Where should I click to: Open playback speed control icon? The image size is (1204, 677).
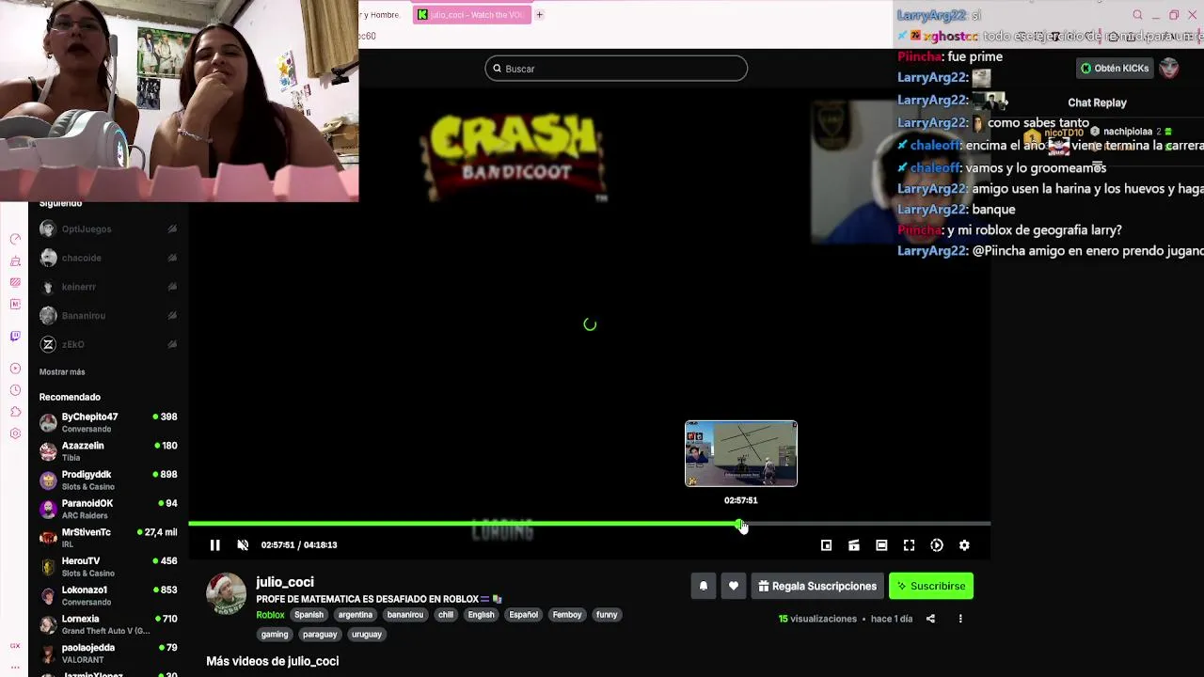(x=937, y=545)
